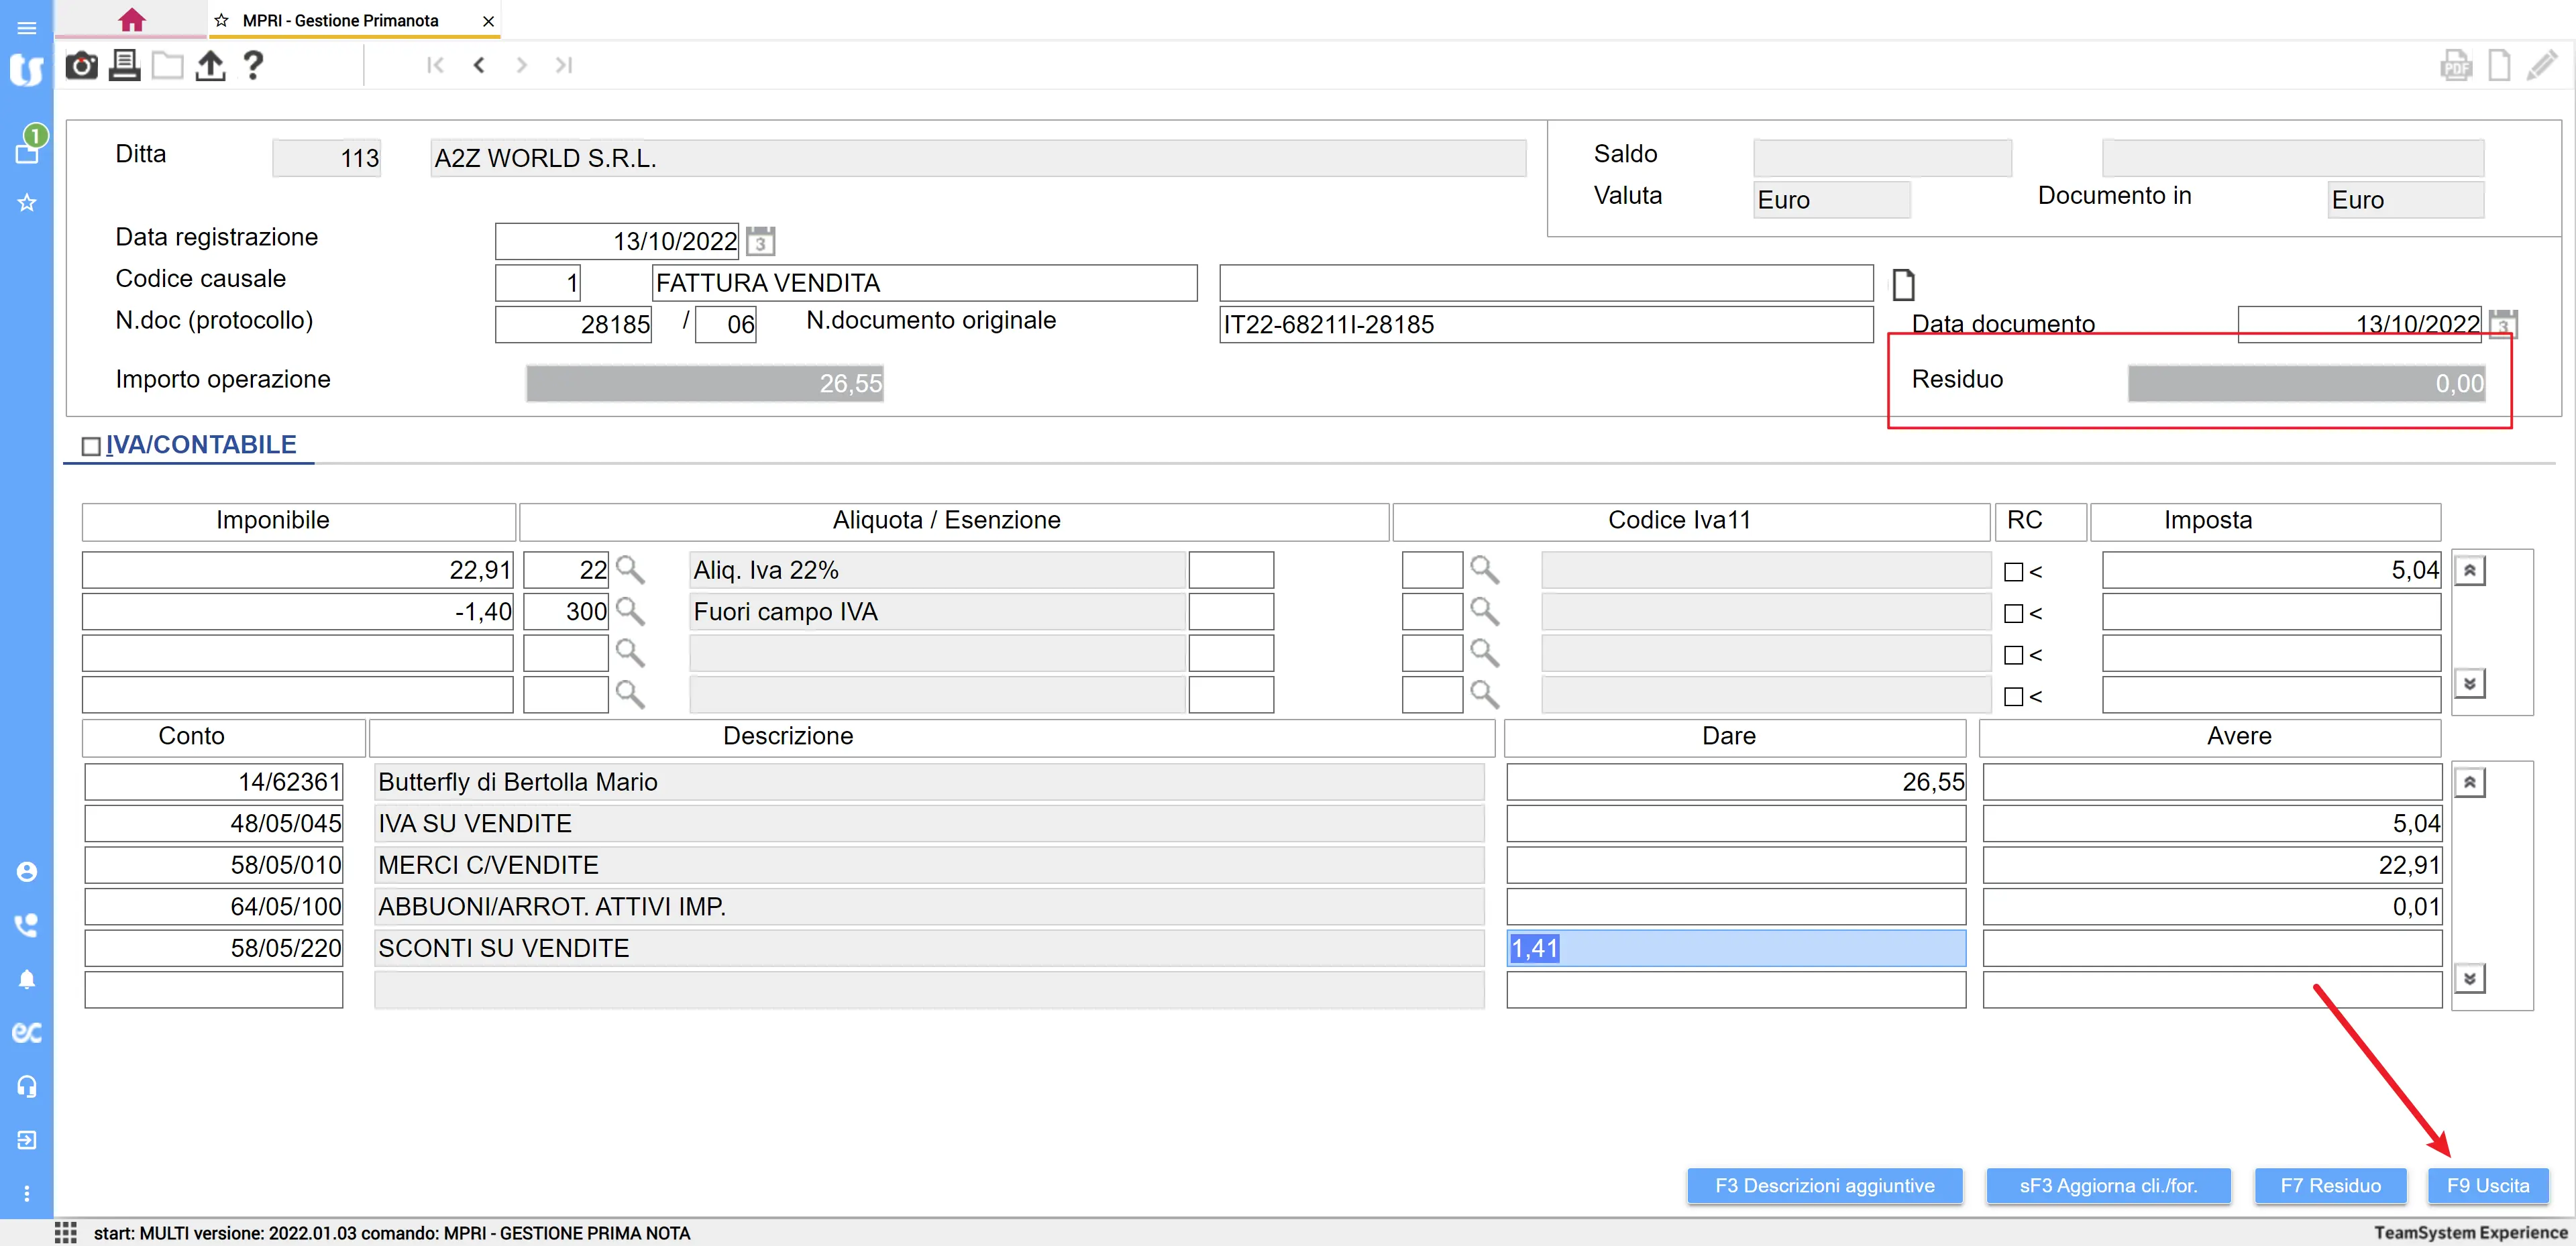Image resolution: width=2576 pixels, height=1246 pixels.
Task: Open notifications bell in sidebar
Action: pyautogui.click(x=27, y=979)
